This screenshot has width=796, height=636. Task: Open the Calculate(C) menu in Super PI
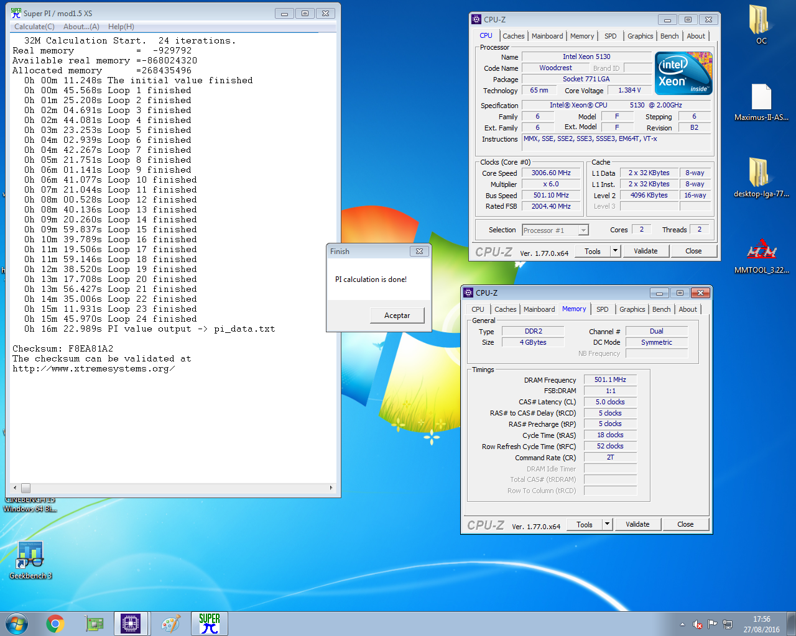(x=34, y=27)
